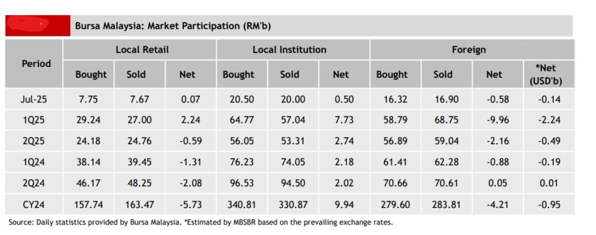
Task: Click the *Net (USD'b) column header
Action: [549, 75]
